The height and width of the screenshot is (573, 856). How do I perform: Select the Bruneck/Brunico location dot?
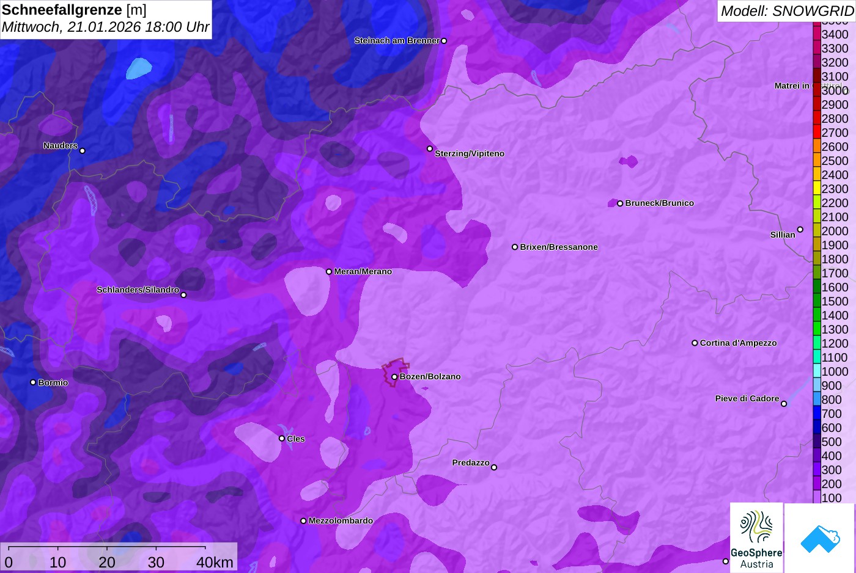coord(620,203)
